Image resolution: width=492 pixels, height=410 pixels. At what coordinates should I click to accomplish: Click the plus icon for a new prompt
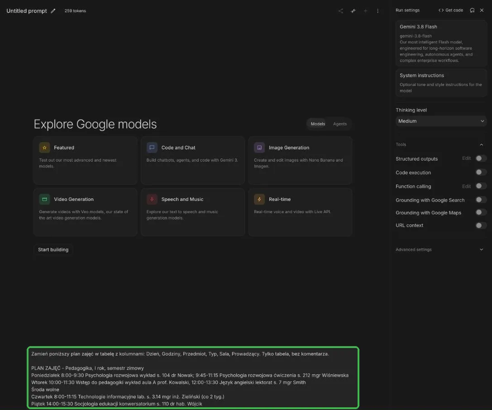(366, 11)
